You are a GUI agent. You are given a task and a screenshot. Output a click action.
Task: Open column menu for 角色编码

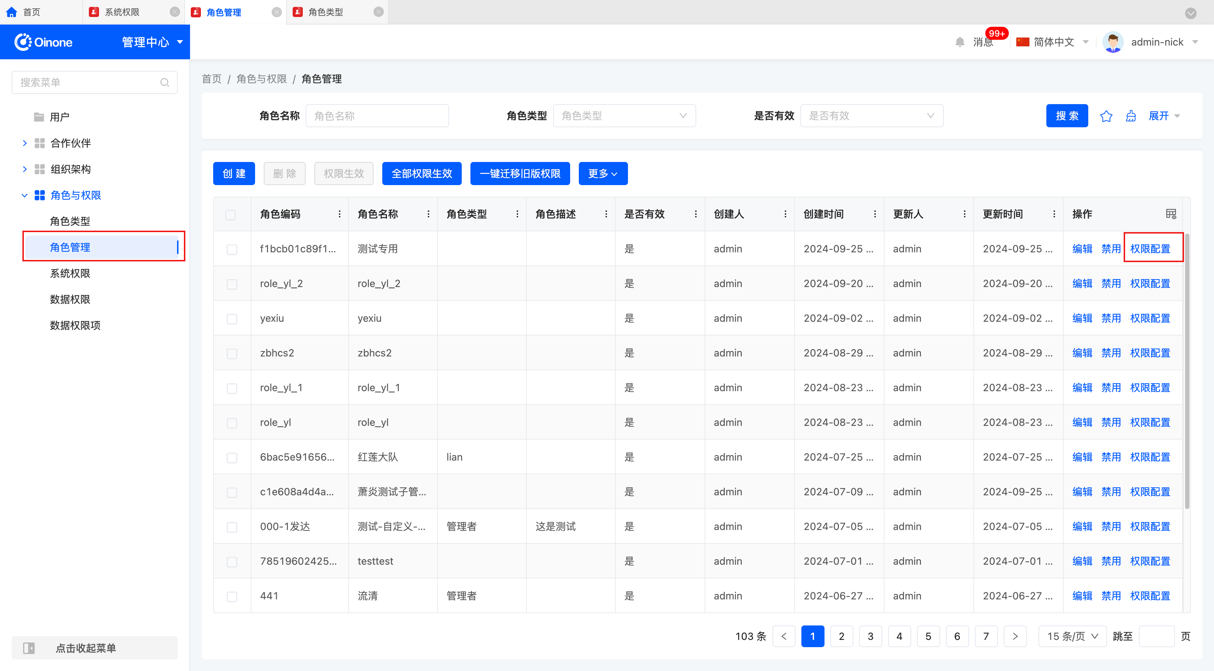point(339,214)
